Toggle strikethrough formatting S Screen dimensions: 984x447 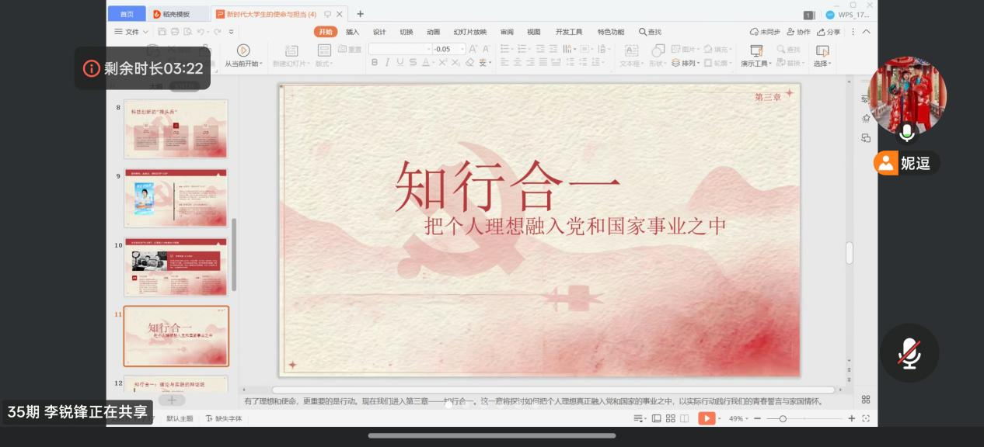(413, 63)
